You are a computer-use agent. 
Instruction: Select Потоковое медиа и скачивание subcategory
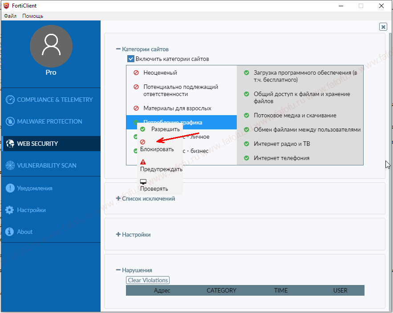point(300,116)
